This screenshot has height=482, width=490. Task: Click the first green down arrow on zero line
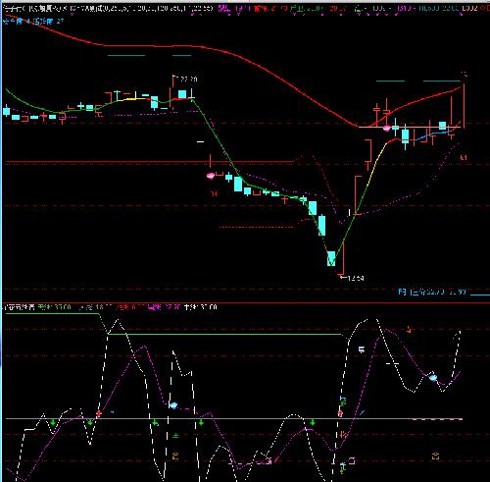click(53, 422)
